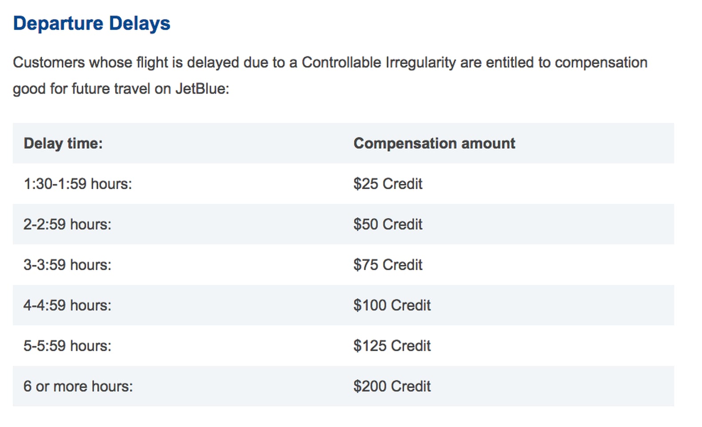Click the "6 or more hours:" delay cell
Viewport: 702px width, 427px height.
coord(78,386)
